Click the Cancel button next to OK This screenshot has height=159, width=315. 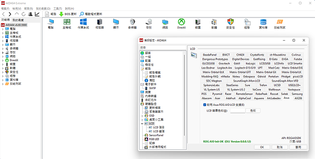tap(280, 147)
